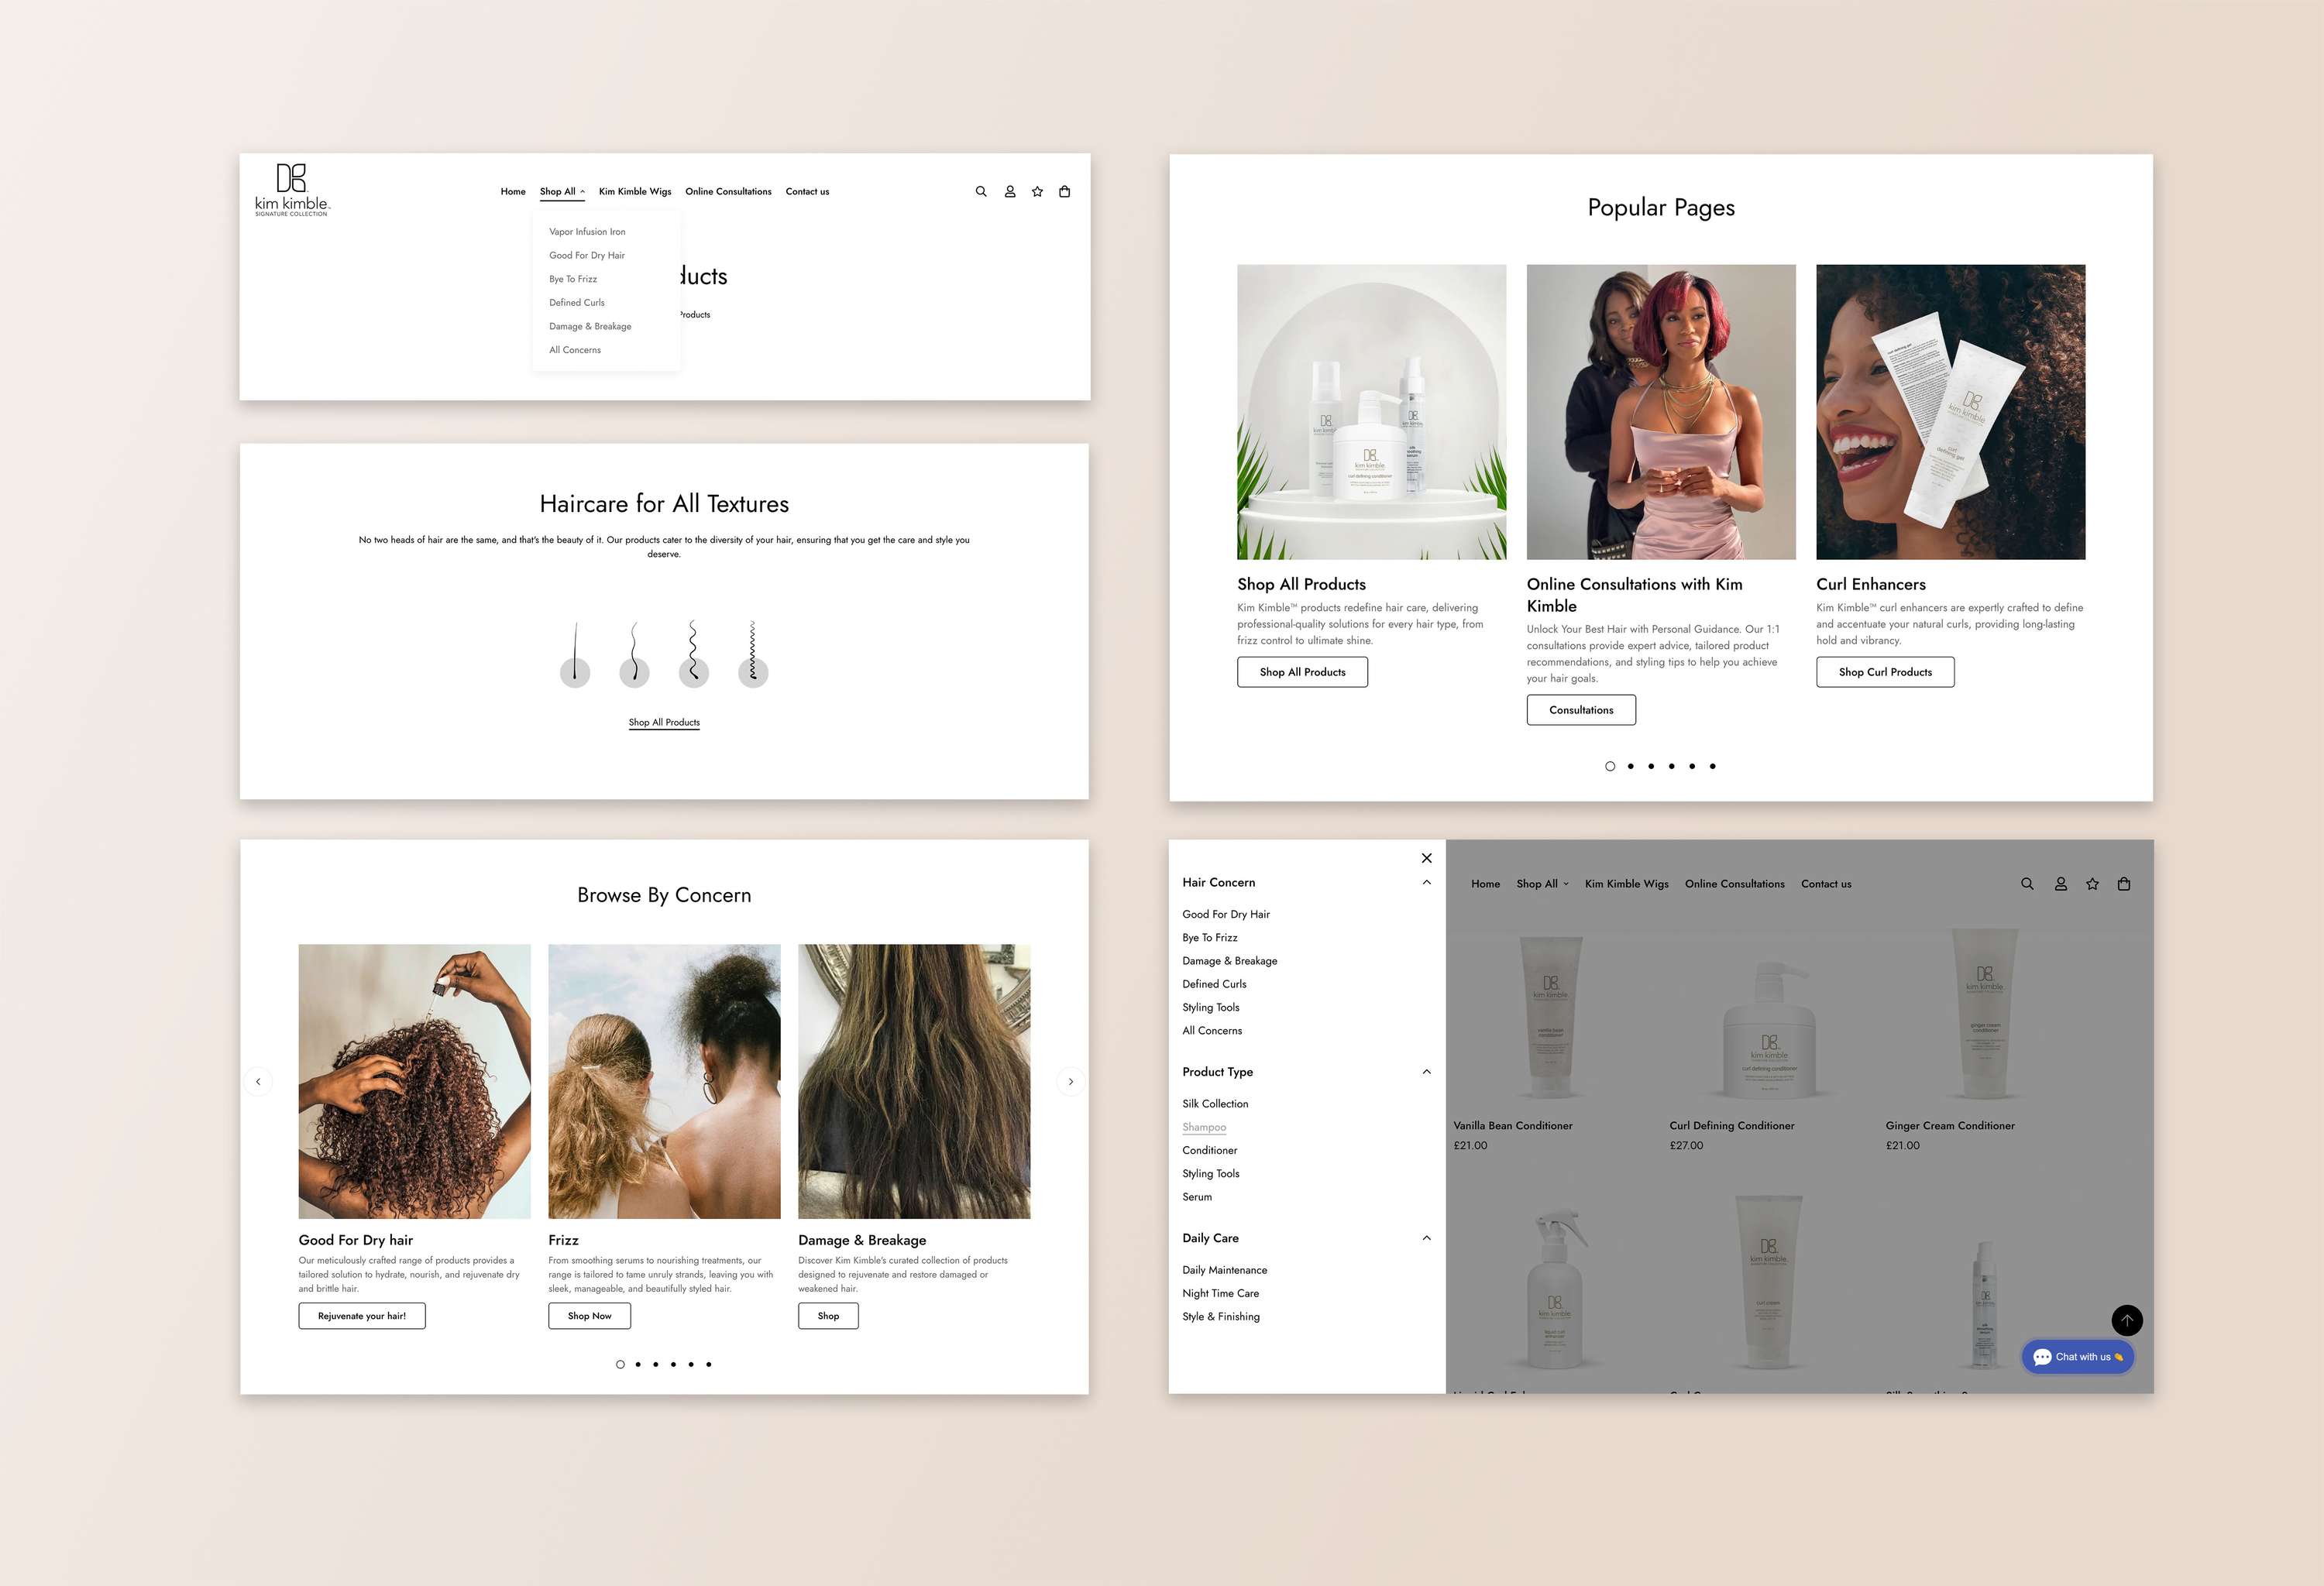The image size is (2324, 1586).
Task: Click the scroll-to-top arrow button
Action: (x=2127, y=1320)
